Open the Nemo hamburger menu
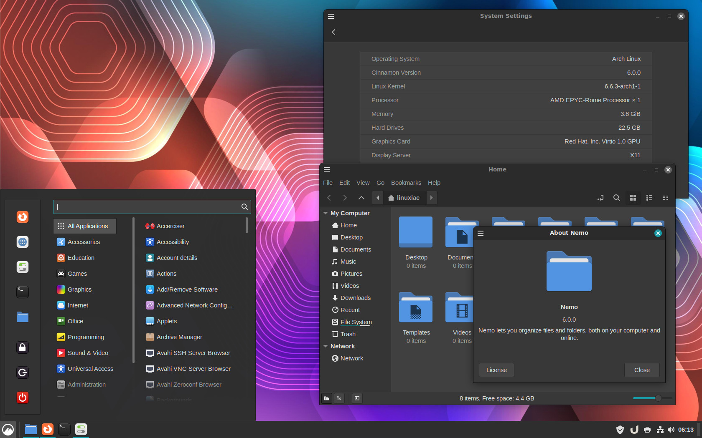The width and height of the screenshot is (702, 438). tap(326, 170)
